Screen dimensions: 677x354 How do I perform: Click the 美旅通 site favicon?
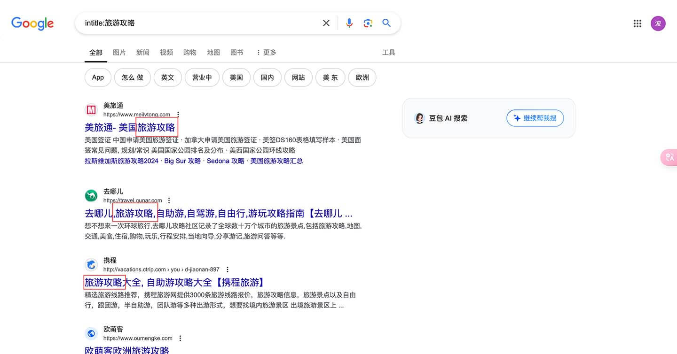point(91,110)
